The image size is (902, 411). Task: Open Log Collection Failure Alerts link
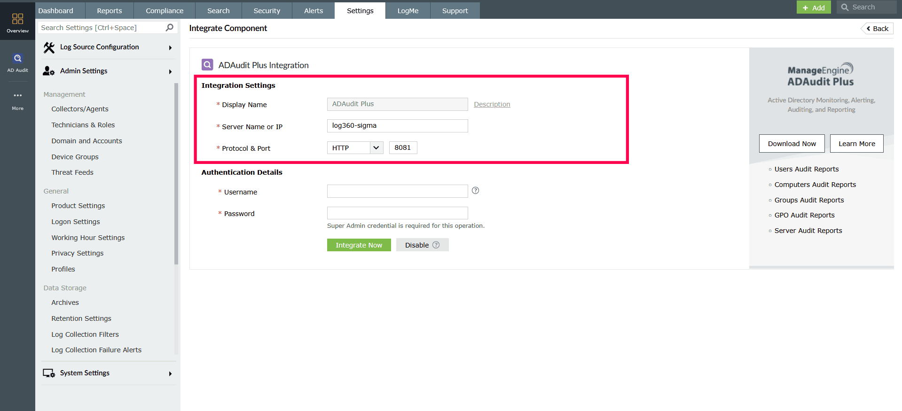coord(96,350)
